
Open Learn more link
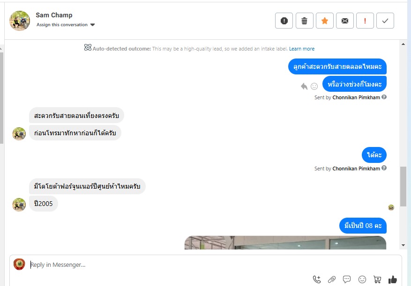click(x=302, y=49)
